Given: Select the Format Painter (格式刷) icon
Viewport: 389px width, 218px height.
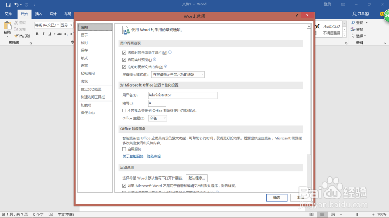Looking at the screenshot, I should [16, 36].
